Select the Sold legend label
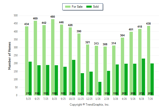The height and width of the screenshot is (111, 165). click(x=96, y=7)
